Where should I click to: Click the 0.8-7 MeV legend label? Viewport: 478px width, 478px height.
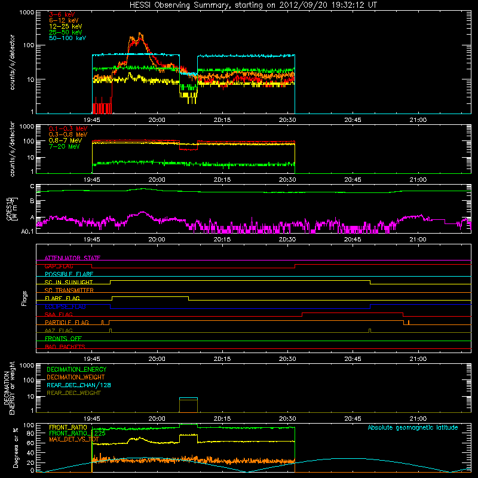65,140
